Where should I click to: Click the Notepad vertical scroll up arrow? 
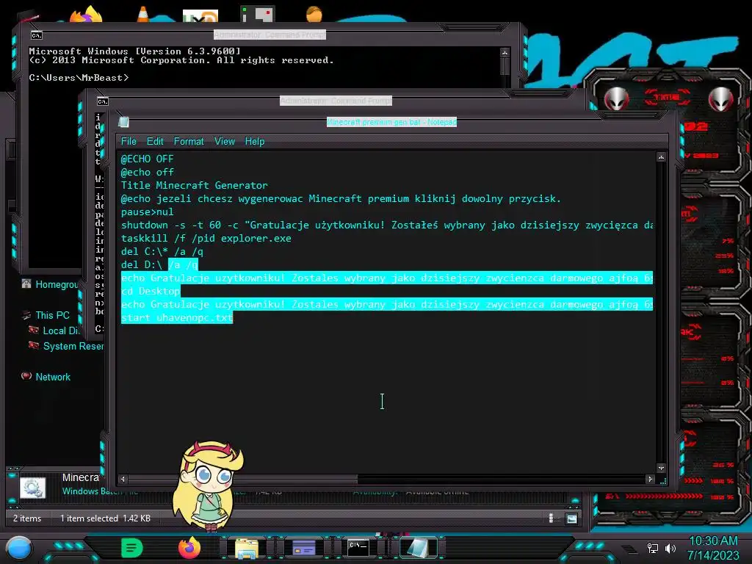pos(661,157)
